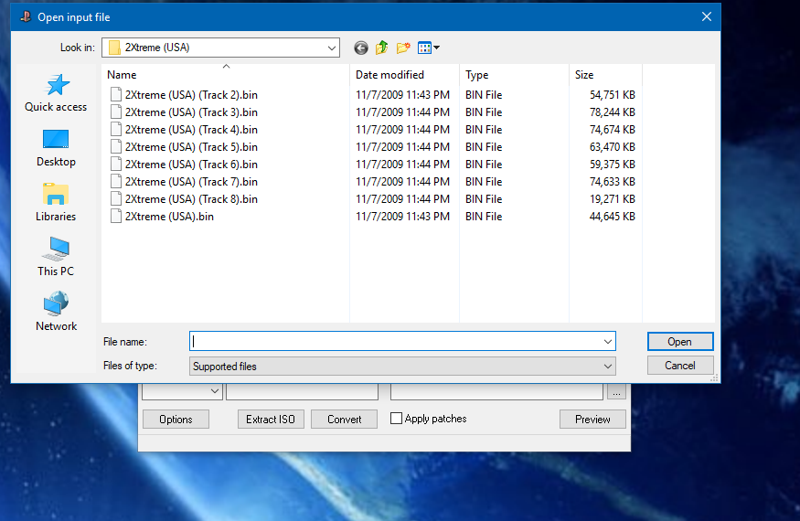
Task: Select file 2Xtreme (USA) (Track 4).bin
Action: point(191,130)
